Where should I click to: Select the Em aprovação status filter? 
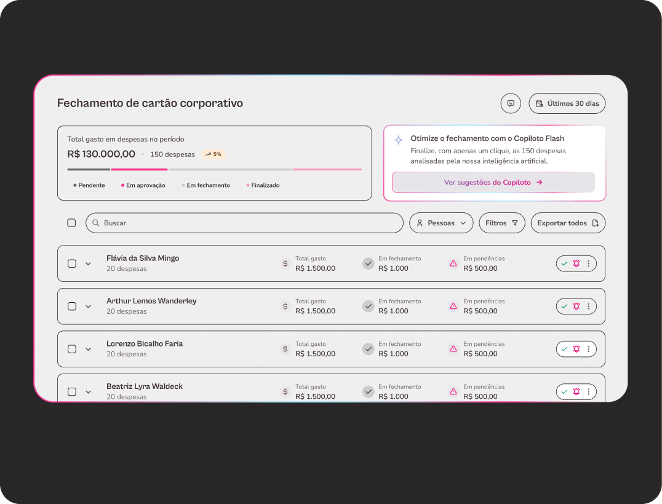143,185
